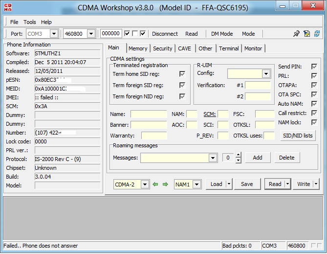The image size is (327, 254).
Task: Click the Name input field
Action: tap(149, 114)
